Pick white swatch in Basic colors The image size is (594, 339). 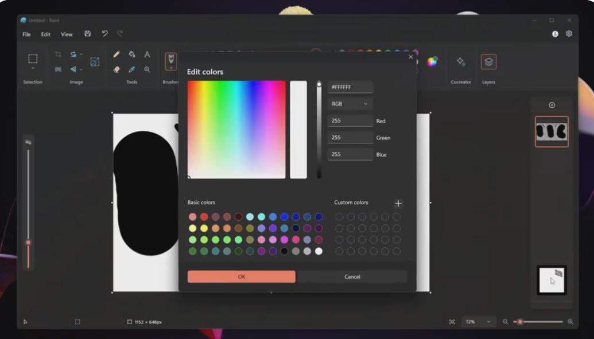tap(319, 251)
